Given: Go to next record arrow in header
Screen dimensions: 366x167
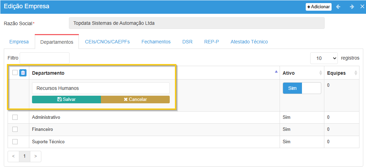Looking at the screenshot, I should coord(352,7).
